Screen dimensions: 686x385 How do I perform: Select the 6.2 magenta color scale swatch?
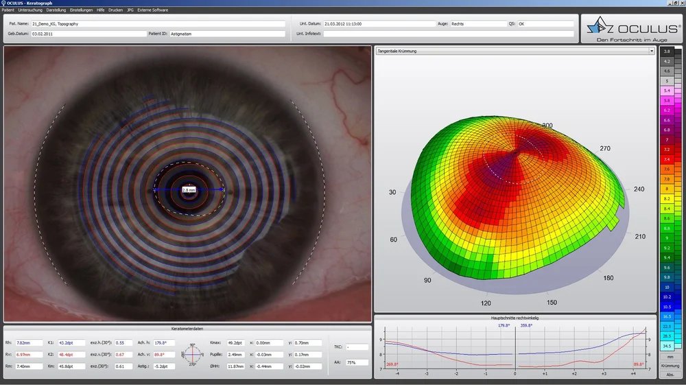click(x=667, y=110)
